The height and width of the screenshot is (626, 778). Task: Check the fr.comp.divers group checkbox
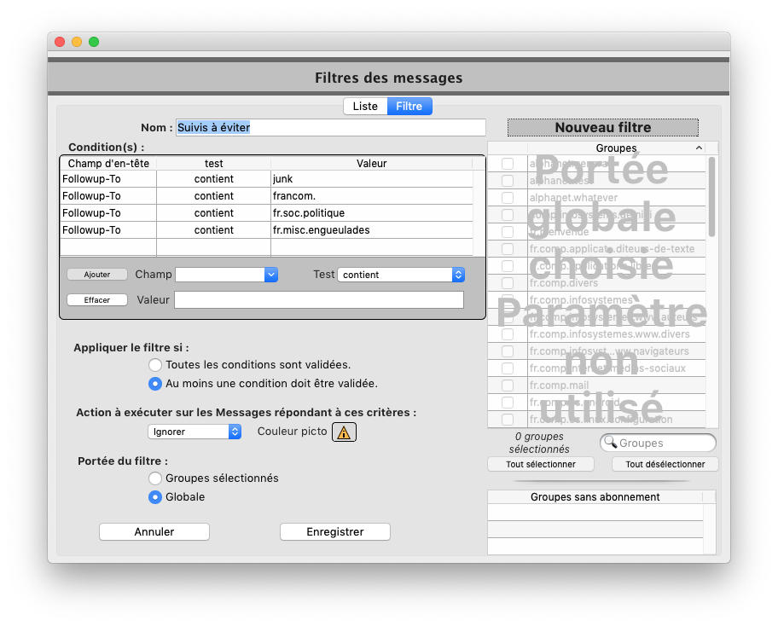pyautogui.click(x=507, y=283)
